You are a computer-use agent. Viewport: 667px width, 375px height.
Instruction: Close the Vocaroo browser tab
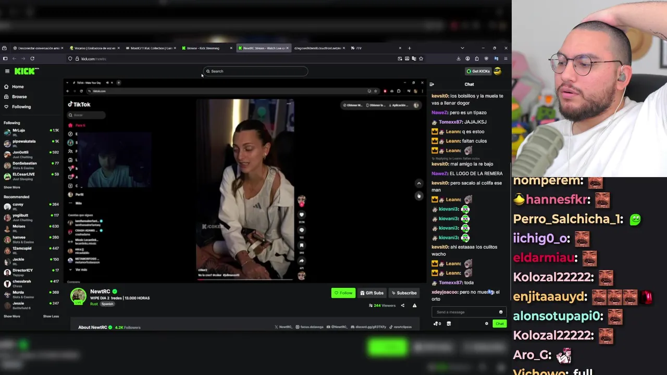coord(118,48)
